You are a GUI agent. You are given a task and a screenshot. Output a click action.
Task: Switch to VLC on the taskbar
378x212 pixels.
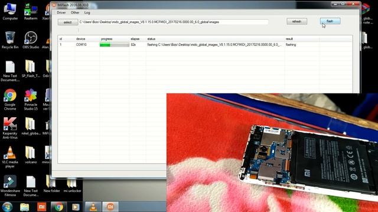tap(93, 207)
